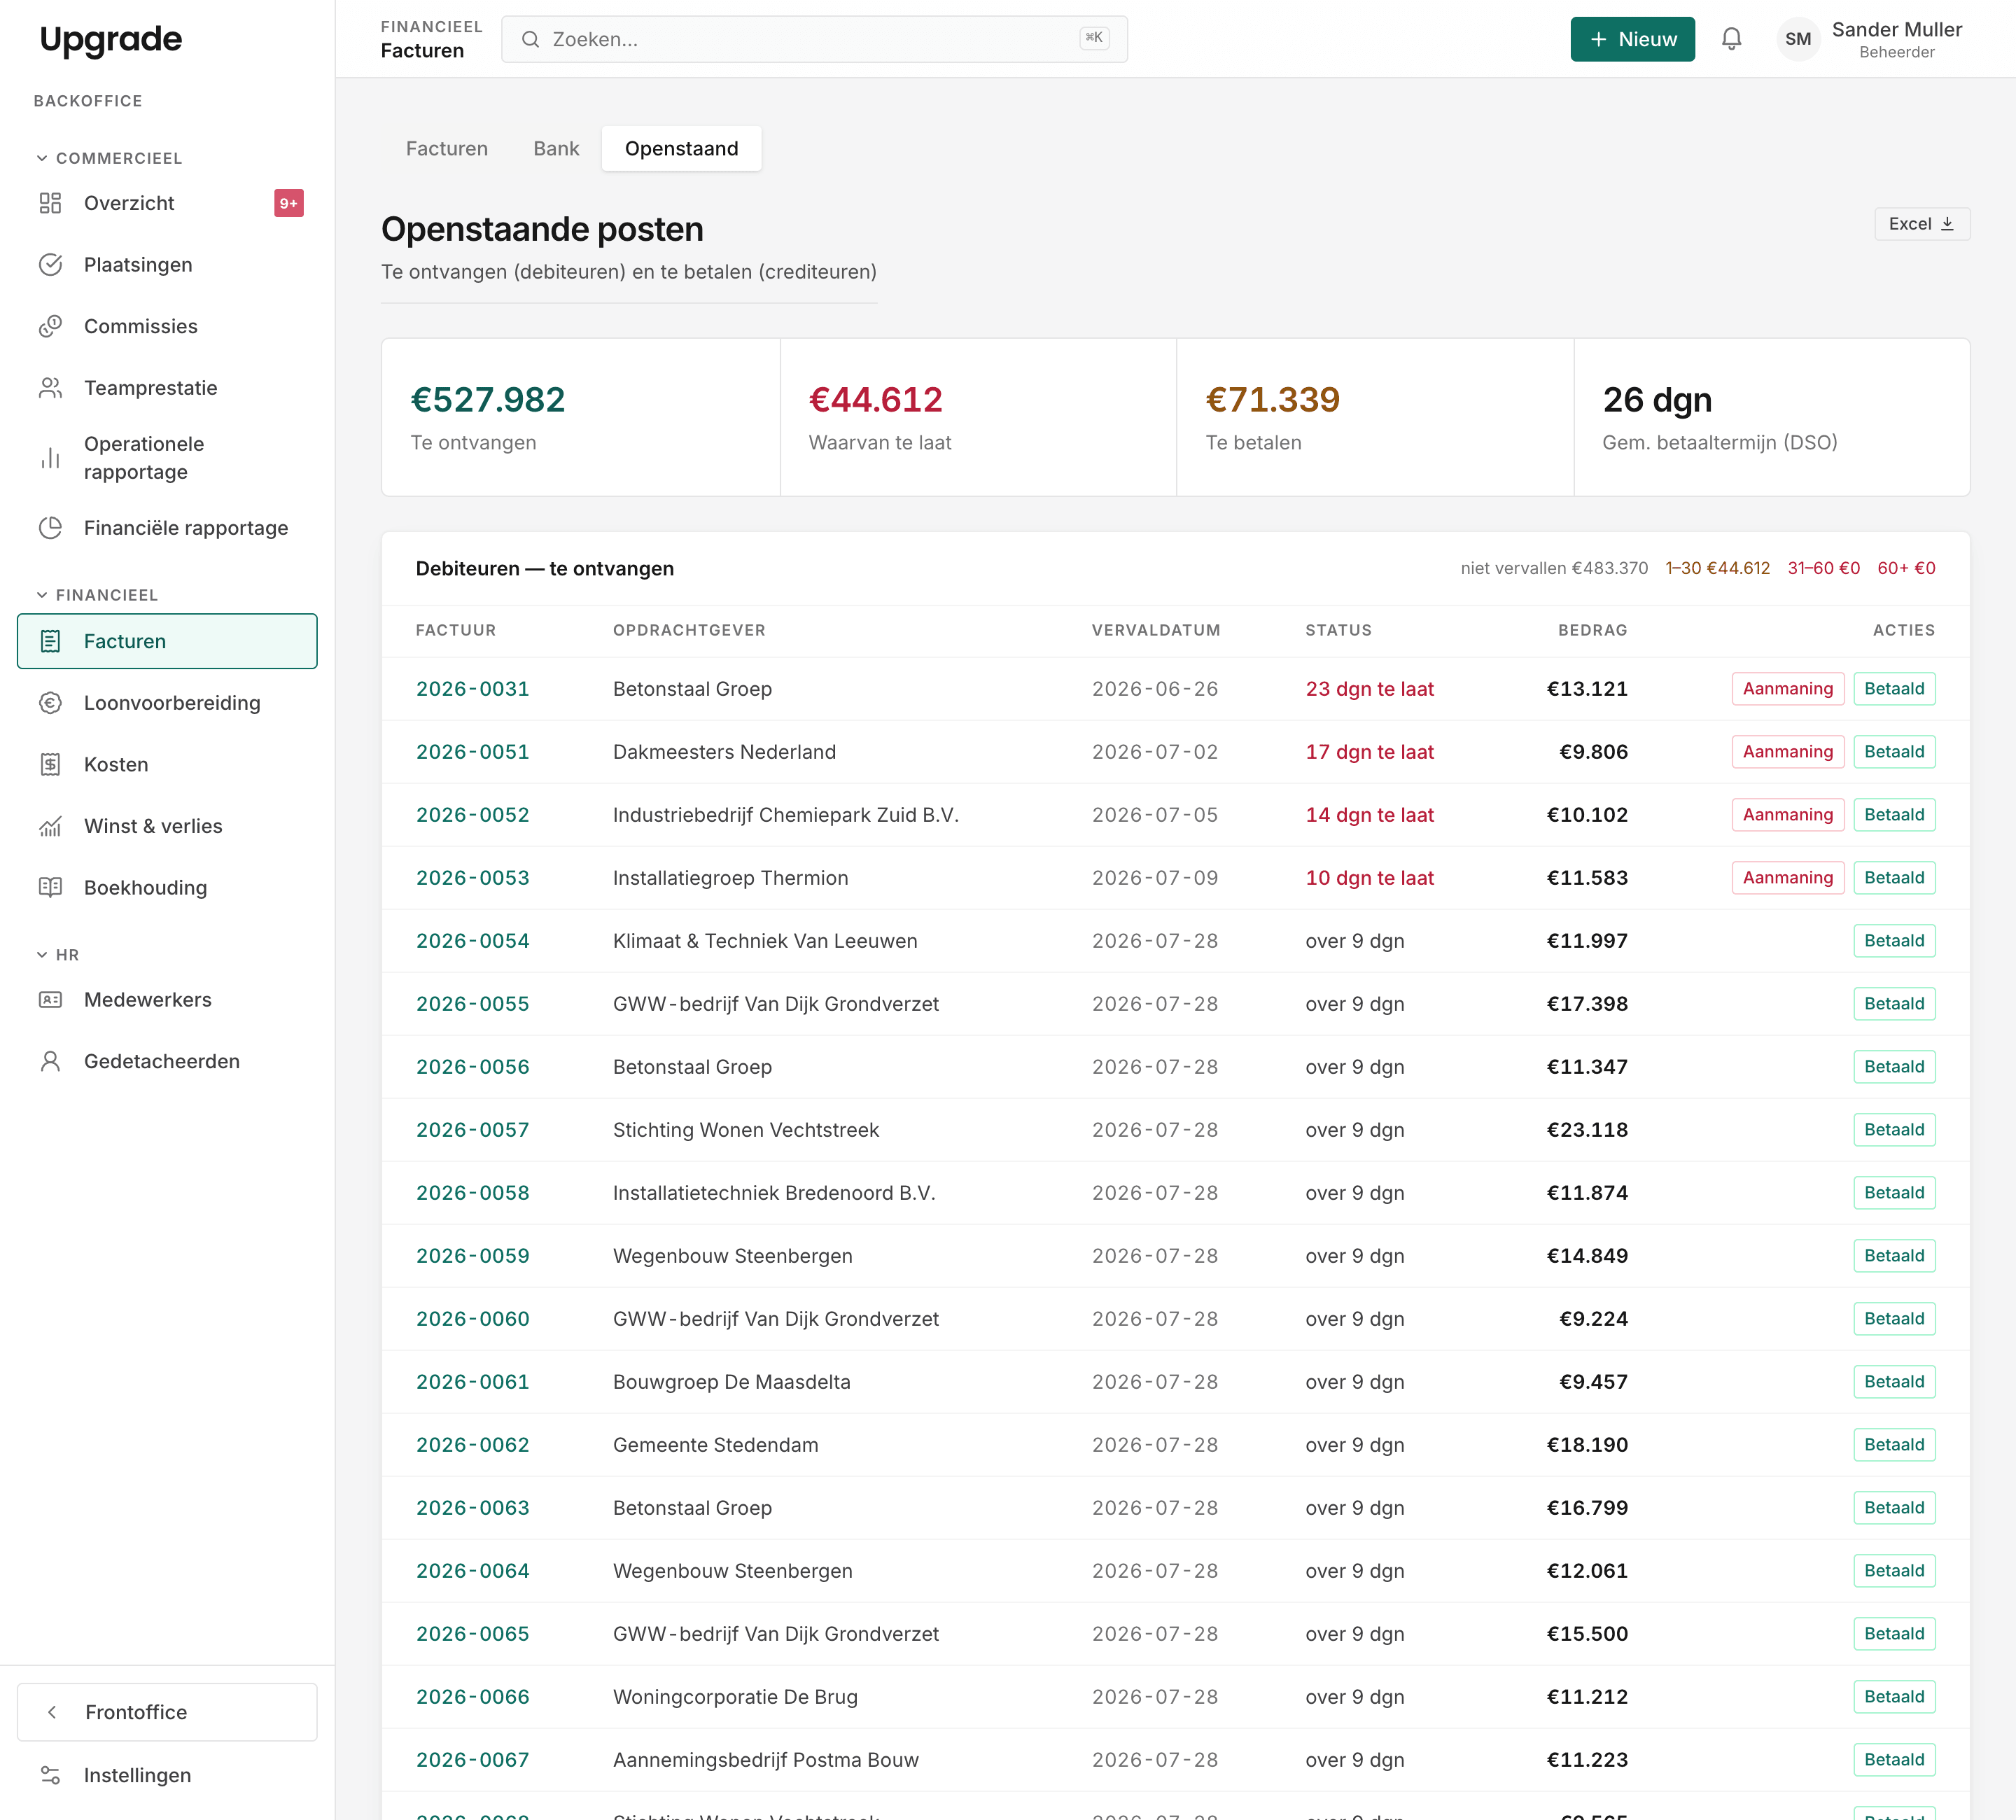Open invoice link 2026-0062

472,1445
